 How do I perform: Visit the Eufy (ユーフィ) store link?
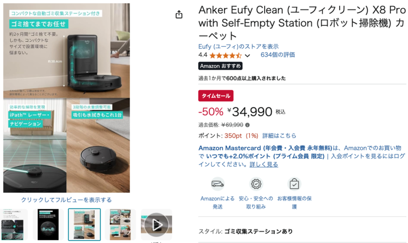pyautogui.click(x=238, y=46)
